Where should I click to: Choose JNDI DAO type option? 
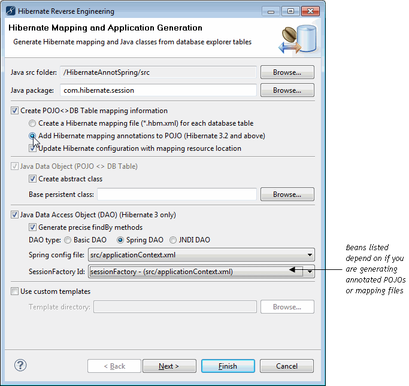click(x=174, y=240)
